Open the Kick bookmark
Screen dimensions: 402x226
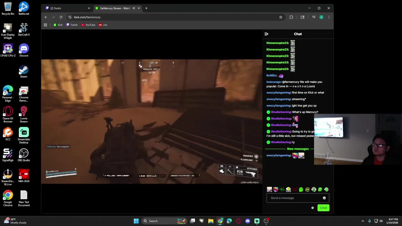[58, 25]
